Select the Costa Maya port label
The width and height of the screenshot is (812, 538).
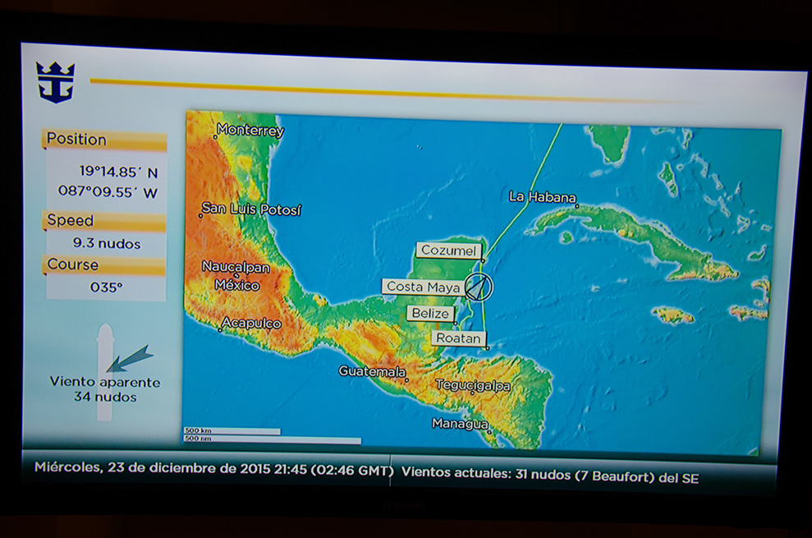423,287
